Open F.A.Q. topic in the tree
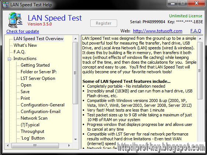 pyautogui.click(x=20, y=52)
